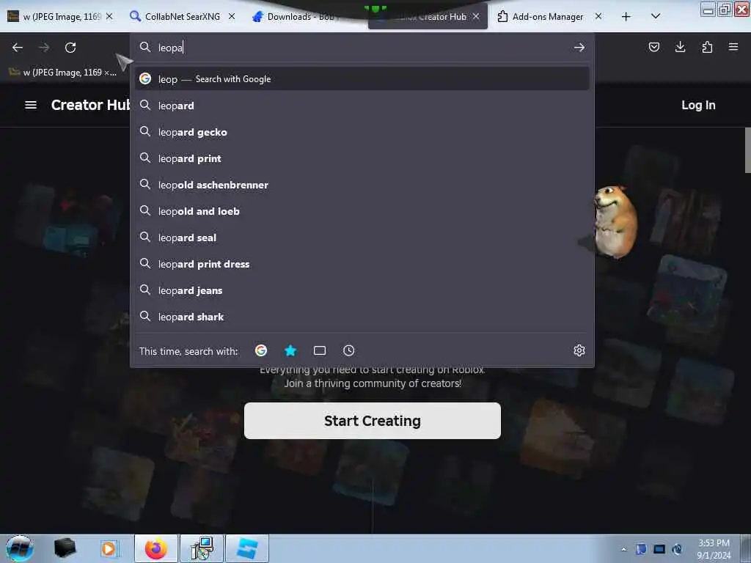The image size is (751, 563).
Task: Open a new tab with plus icon
Action: click(x=626, y=17)
